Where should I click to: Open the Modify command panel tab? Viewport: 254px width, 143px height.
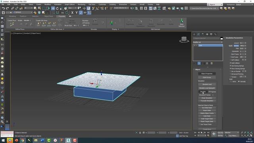(x=198, y=34)
